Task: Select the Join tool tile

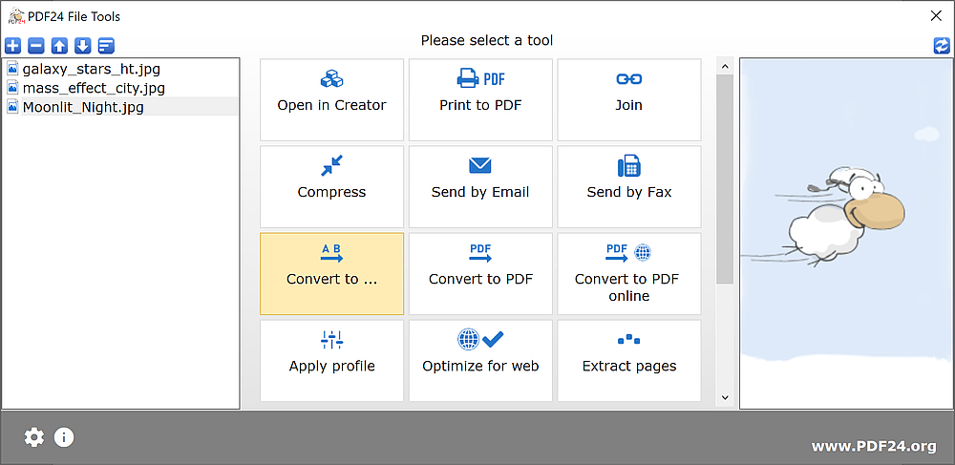Action: (629, 100)
